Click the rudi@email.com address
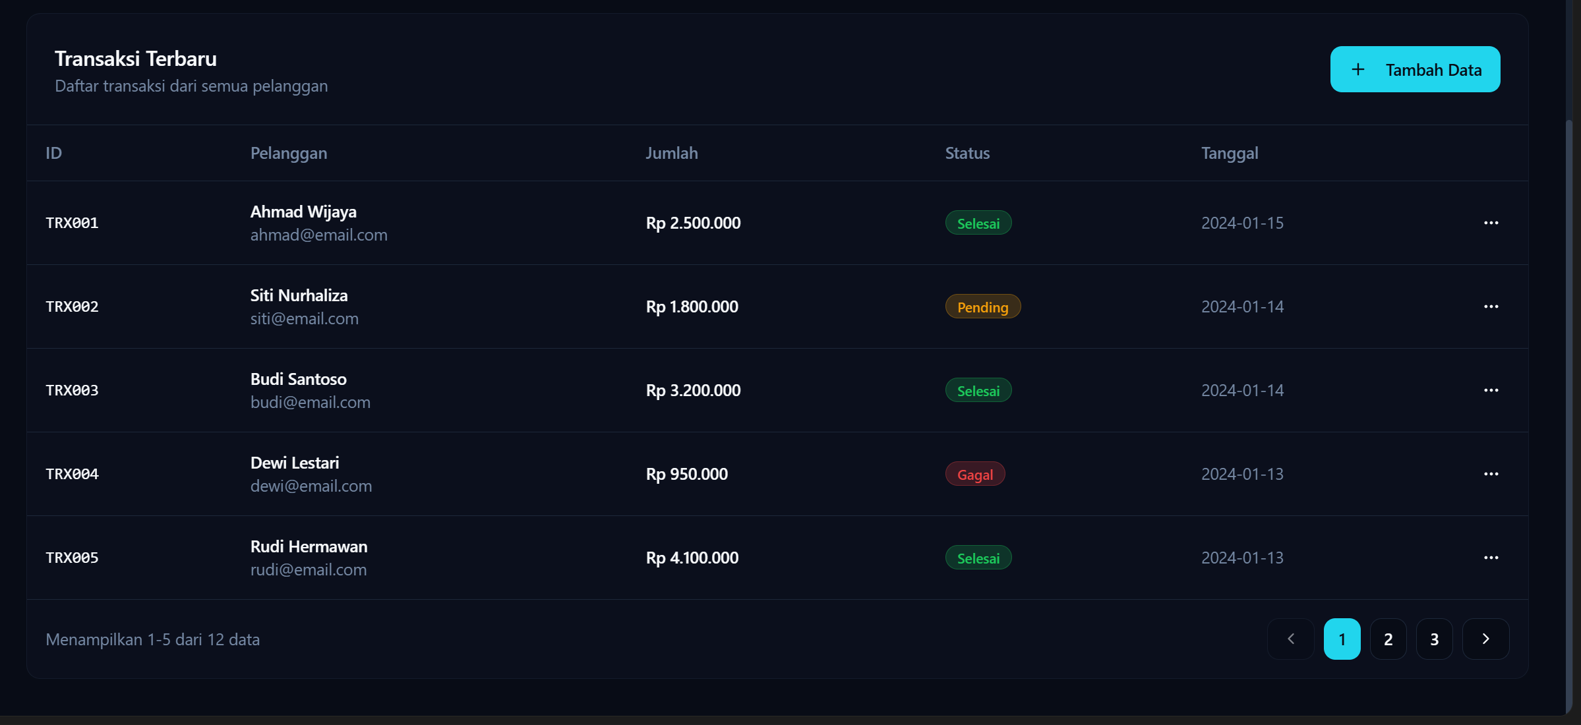Screen dimensions: 1581x725 308,570
